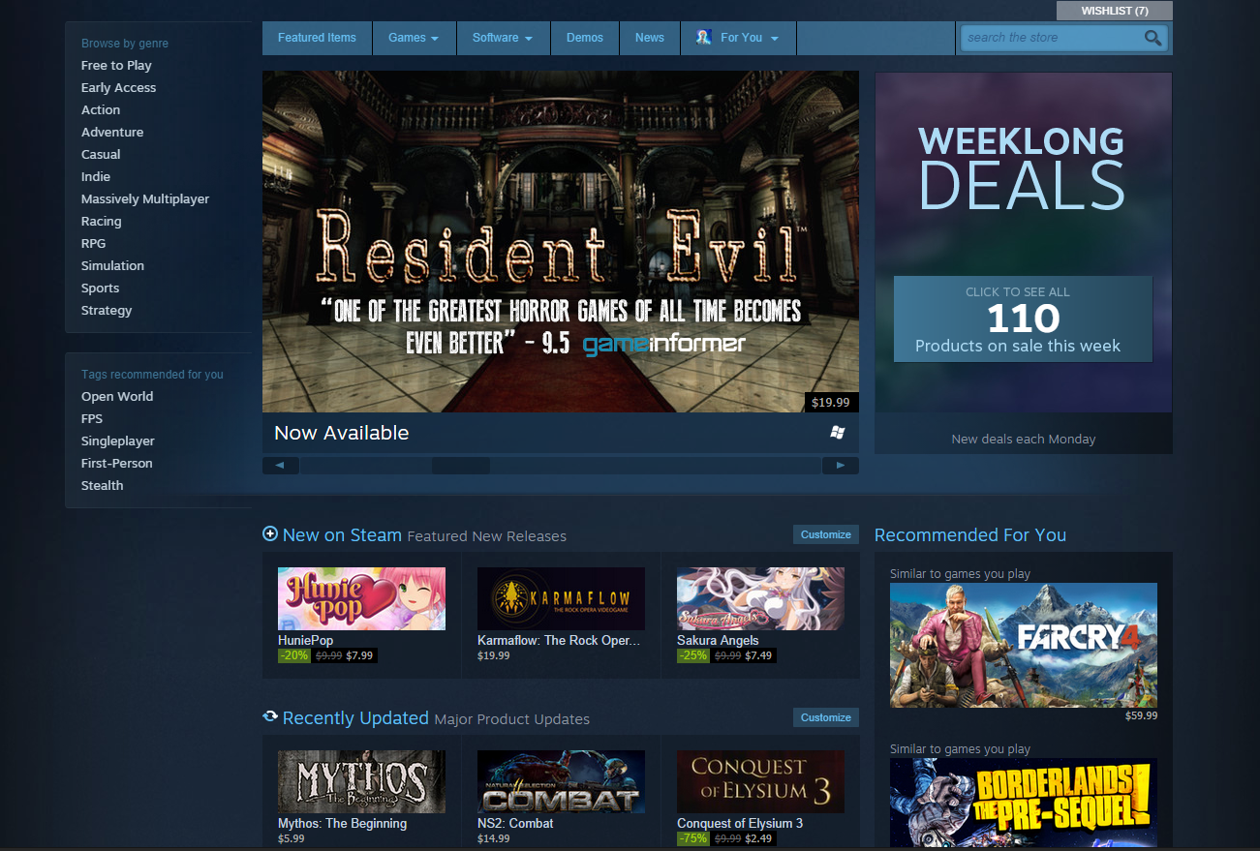
Task: Click the "Now Available" caption
Action: pos(341,433)
